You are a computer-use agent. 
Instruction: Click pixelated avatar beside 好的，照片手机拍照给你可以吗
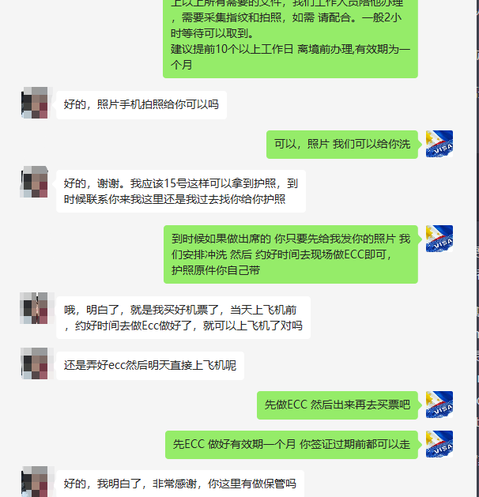(x=34, y=103)
